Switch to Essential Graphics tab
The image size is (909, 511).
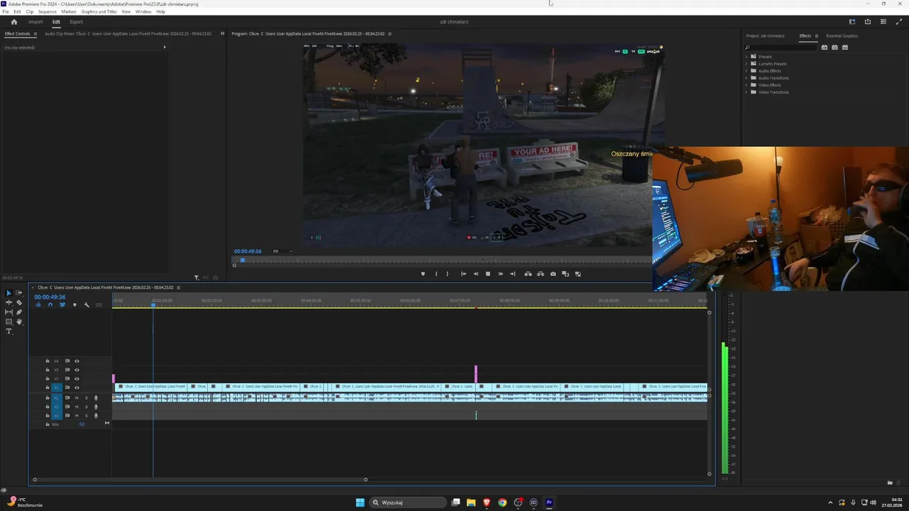[842, 36]
